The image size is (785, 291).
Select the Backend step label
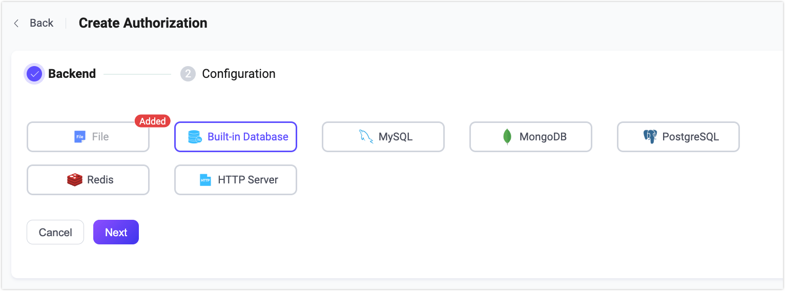coord(72,74)
